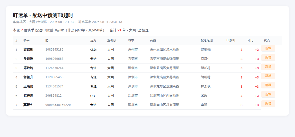The image size is (295, 137).
Task: Select rider ID 90000338160220
Action: coord(58,105)
